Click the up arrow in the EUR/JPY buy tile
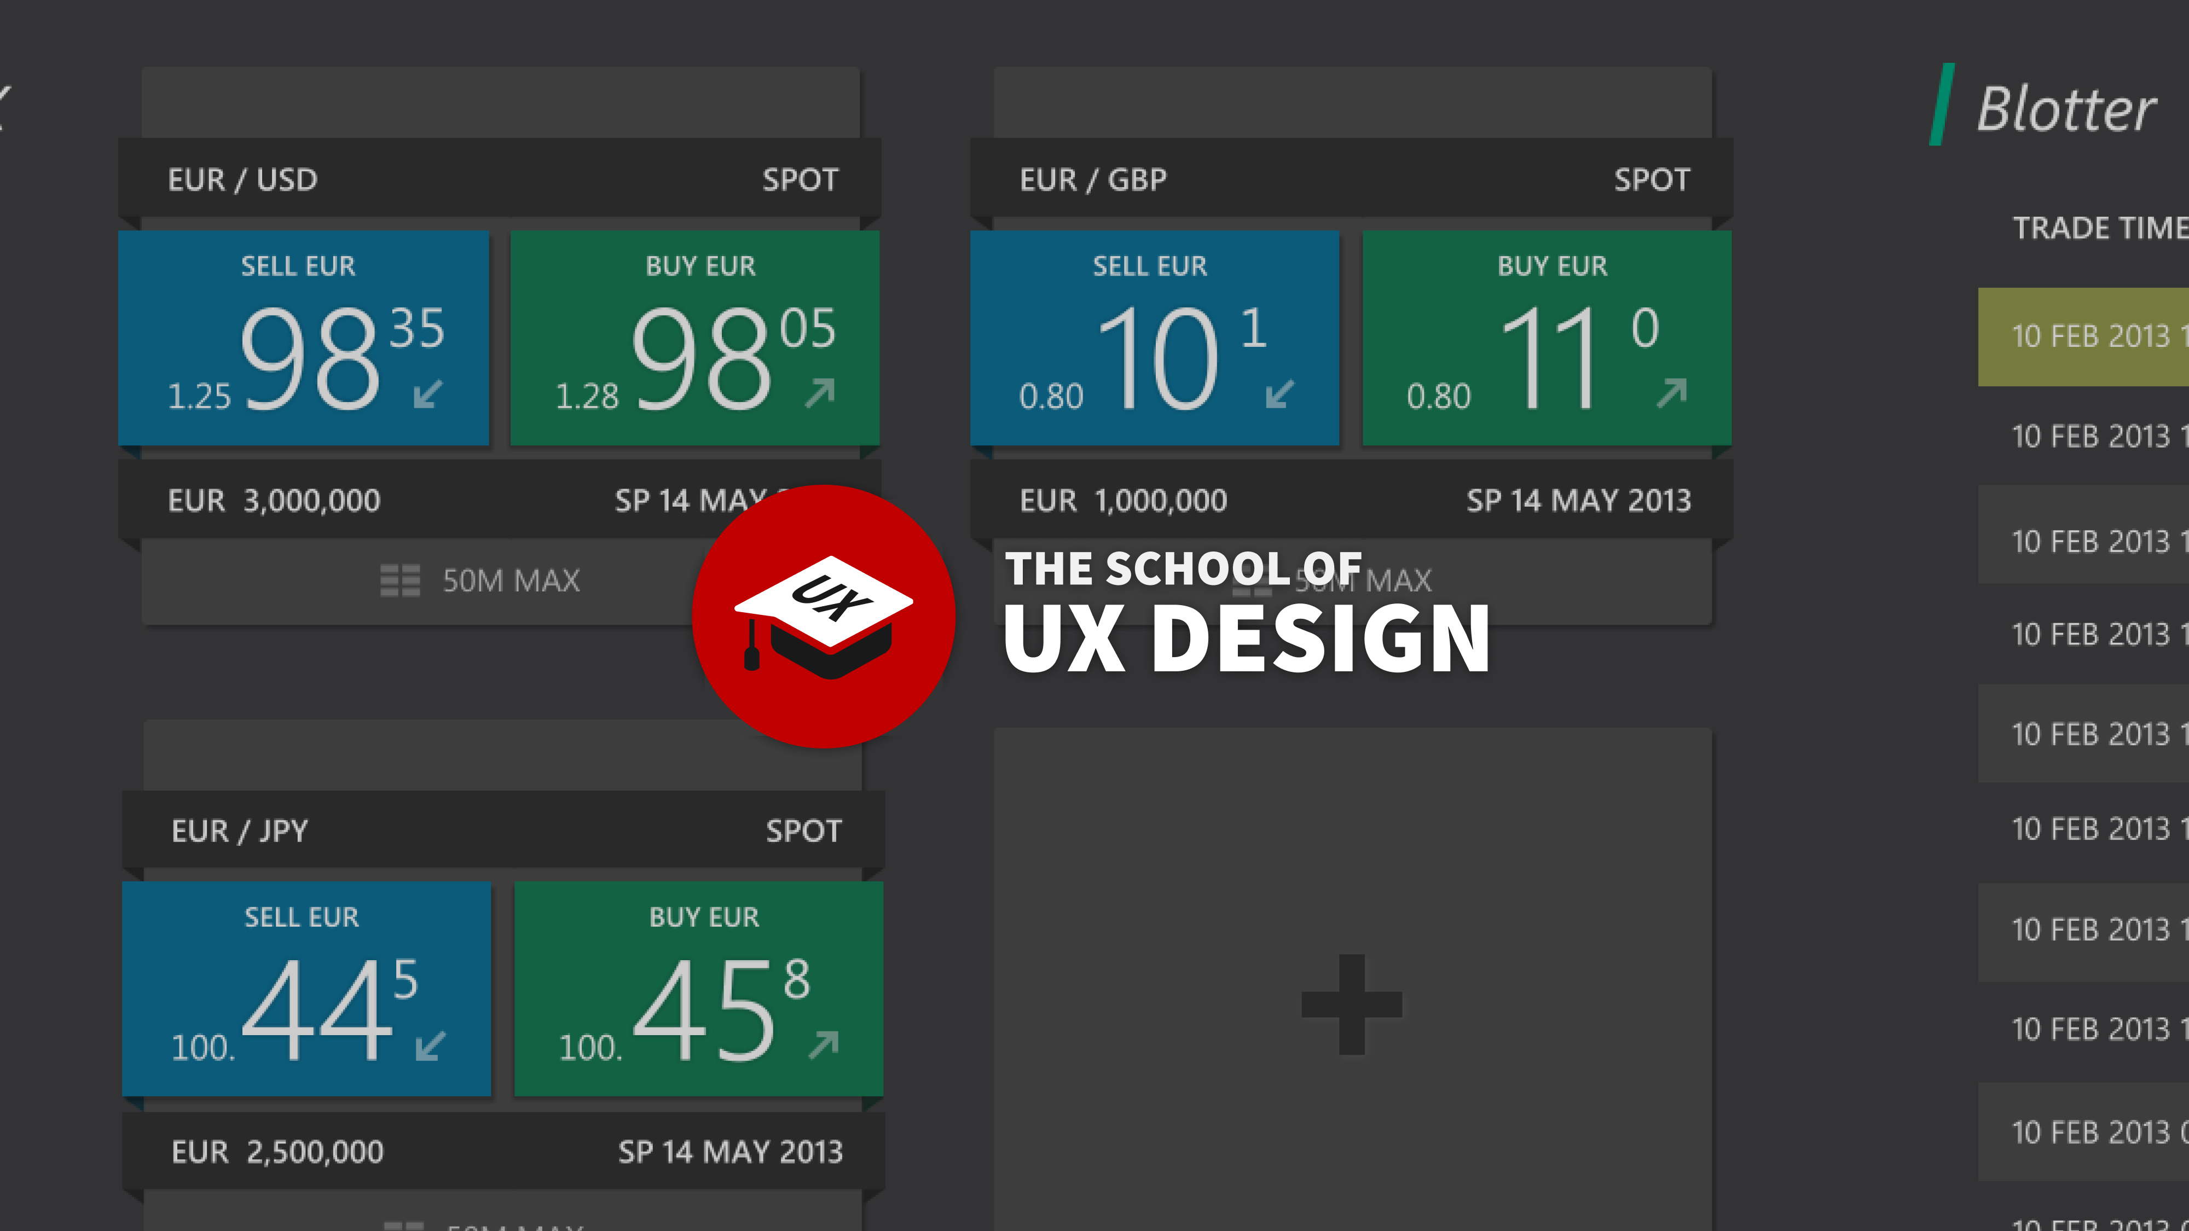Viewport: 2189px width, 1231px height. click(824, 1044)
